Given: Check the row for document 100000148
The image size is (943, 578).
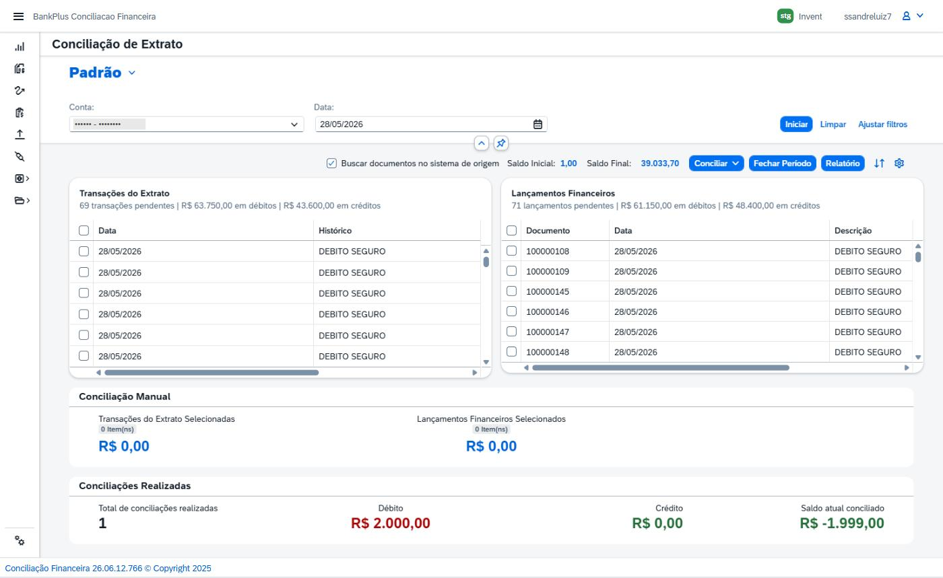Looking at the screenshot, I should [511, 352].
